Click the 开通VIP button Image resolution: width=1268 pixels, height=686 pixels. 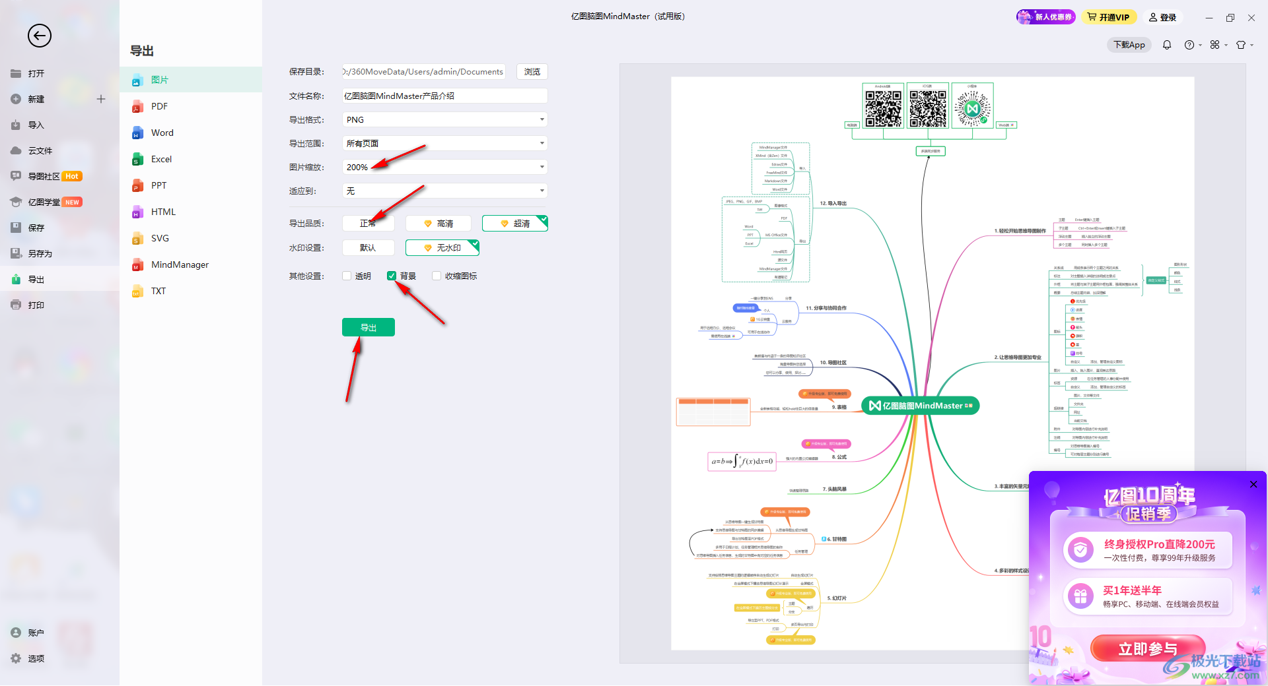(1109, 17)
